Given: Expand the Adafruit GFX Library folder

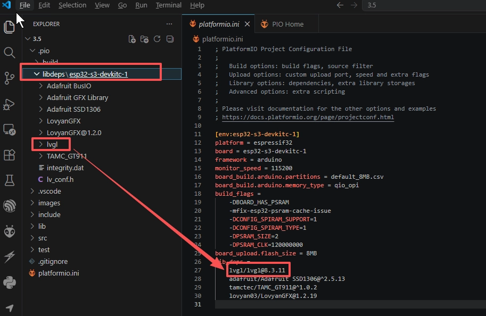Looking at the screenshot, I should pos(77,97).
